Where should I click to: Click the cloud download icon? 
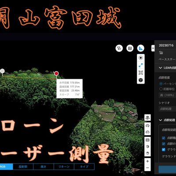click(147, 125)
